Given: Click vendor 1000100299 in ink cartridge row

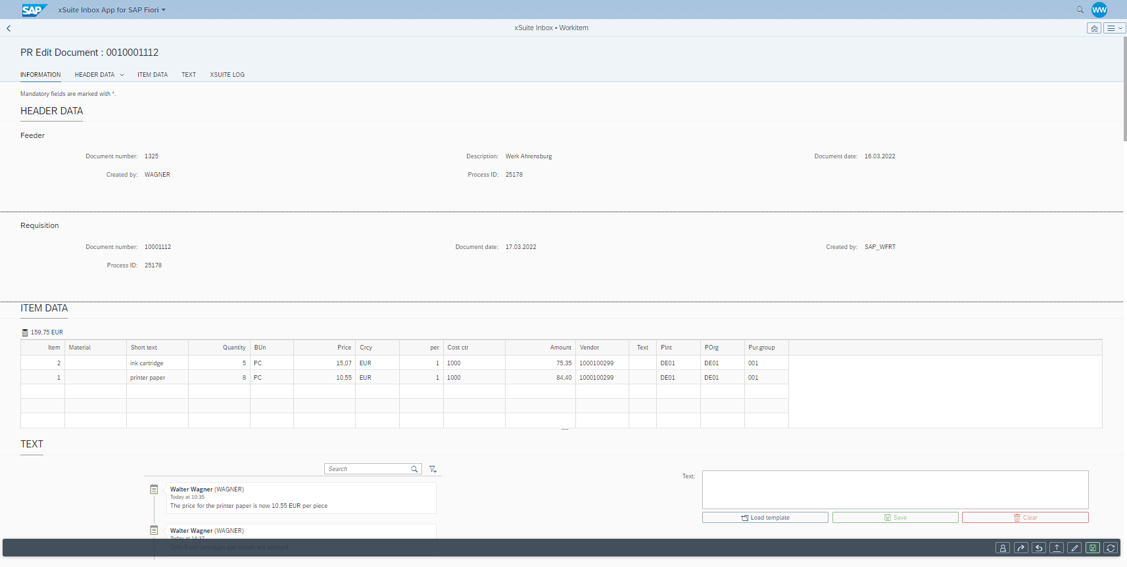Looking at the screenshot, I should [602, 363].
